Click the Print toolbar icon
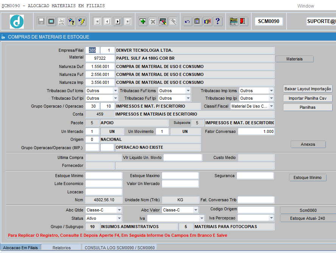336x253 pixels. pos(61,22)
